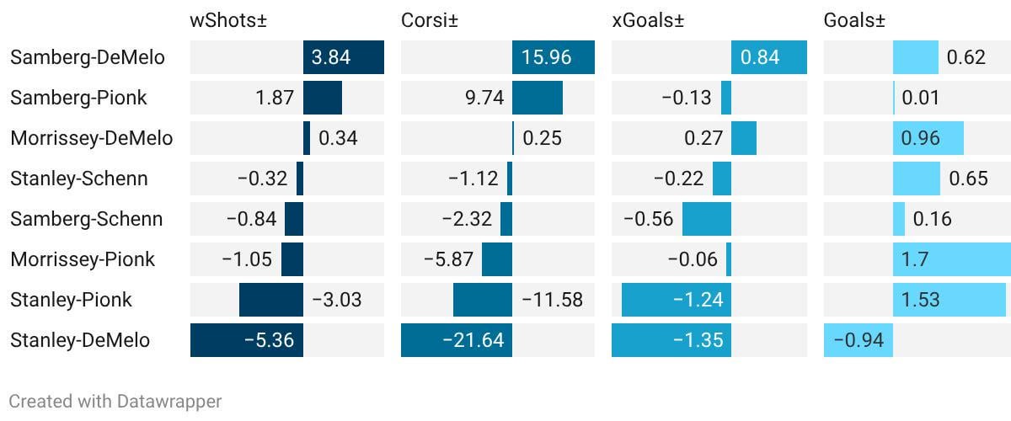Click the Samberg-DeMelo xGoals bar 0.84
The height and width of the screenshot is (421, 1011).
(768, 57)
